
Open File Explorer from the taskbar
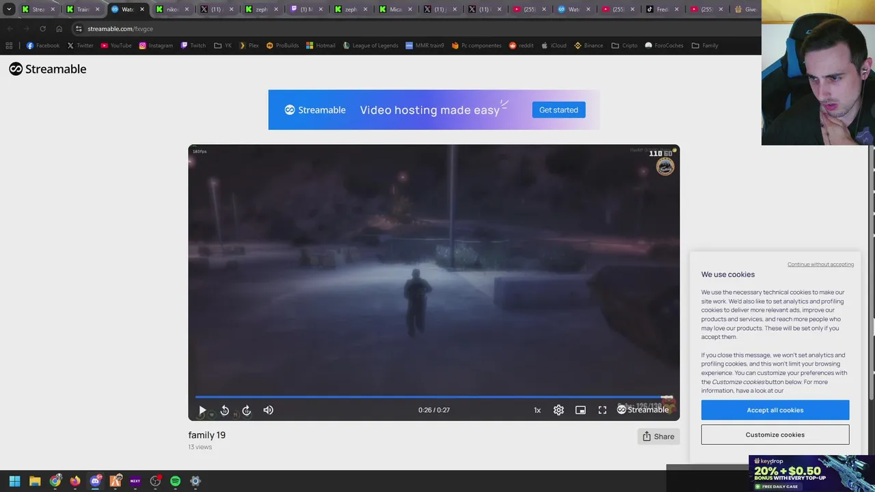click(35, 481)
